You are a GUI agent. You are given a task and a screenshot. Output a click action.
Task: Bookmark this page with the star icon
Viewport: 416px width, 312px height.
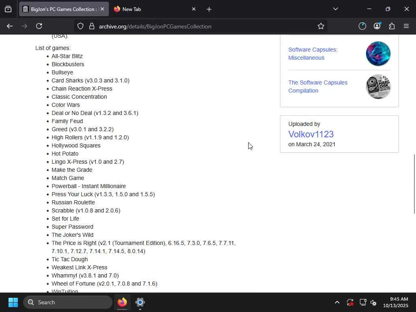(321, 26)
